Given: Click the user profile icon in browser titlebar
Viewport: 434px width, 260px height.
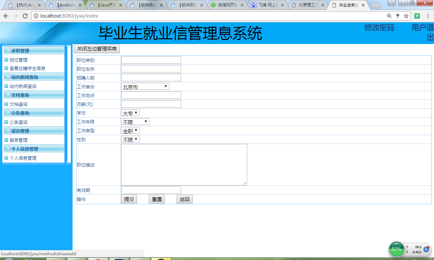Looking at the screenshot, I should [x=392, y=3].
